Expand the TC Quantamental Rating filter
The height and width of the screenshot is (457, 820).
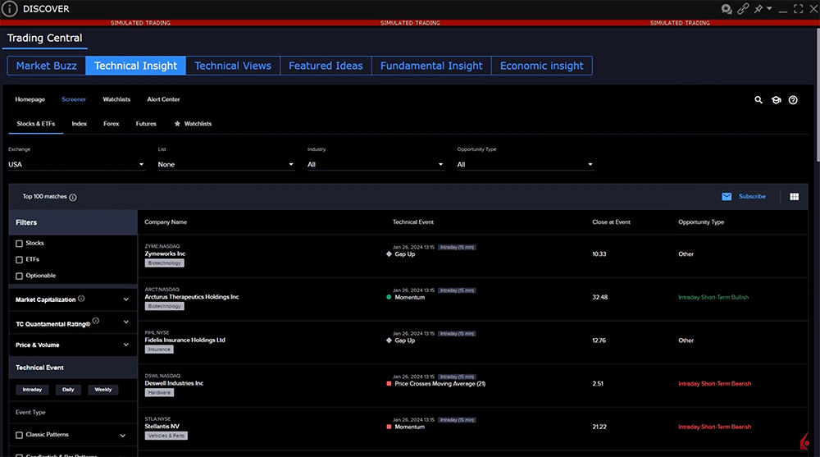tap(125, 322)
